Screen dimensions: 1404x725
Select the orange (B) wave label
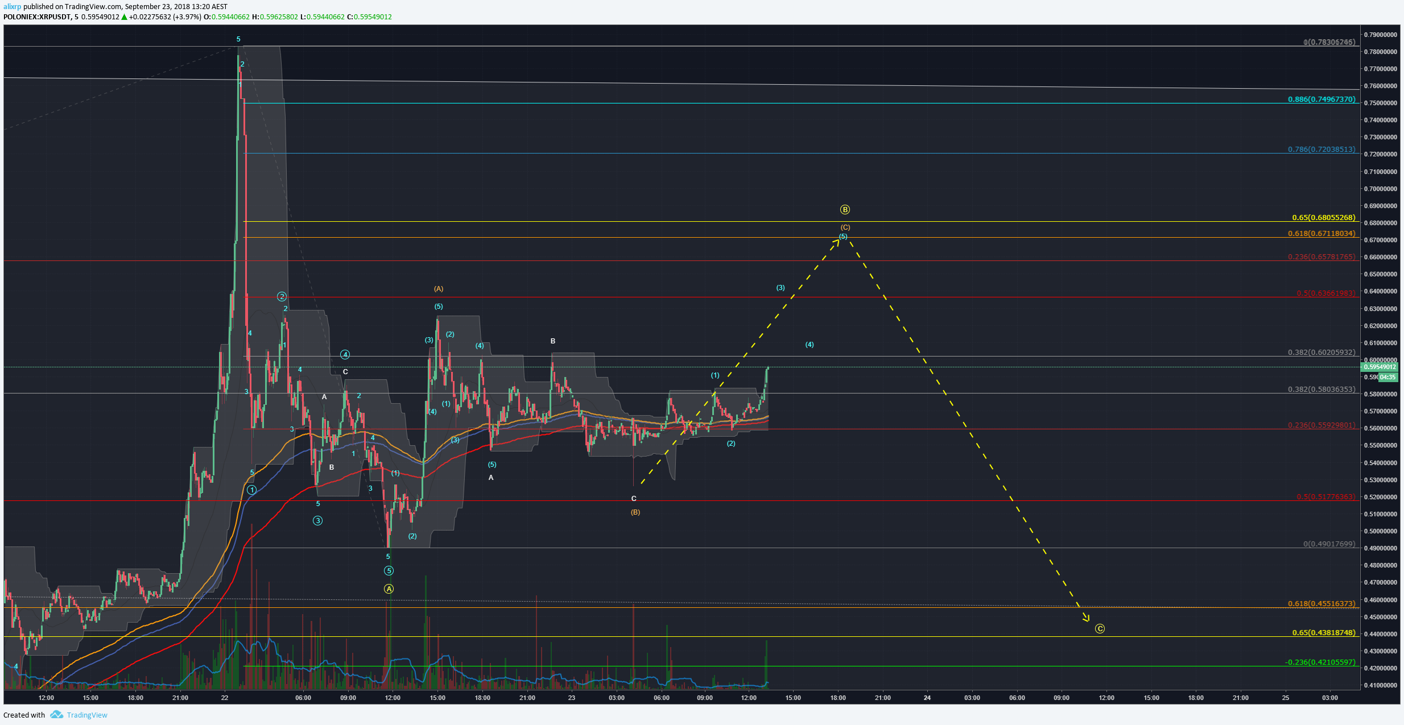635,512
